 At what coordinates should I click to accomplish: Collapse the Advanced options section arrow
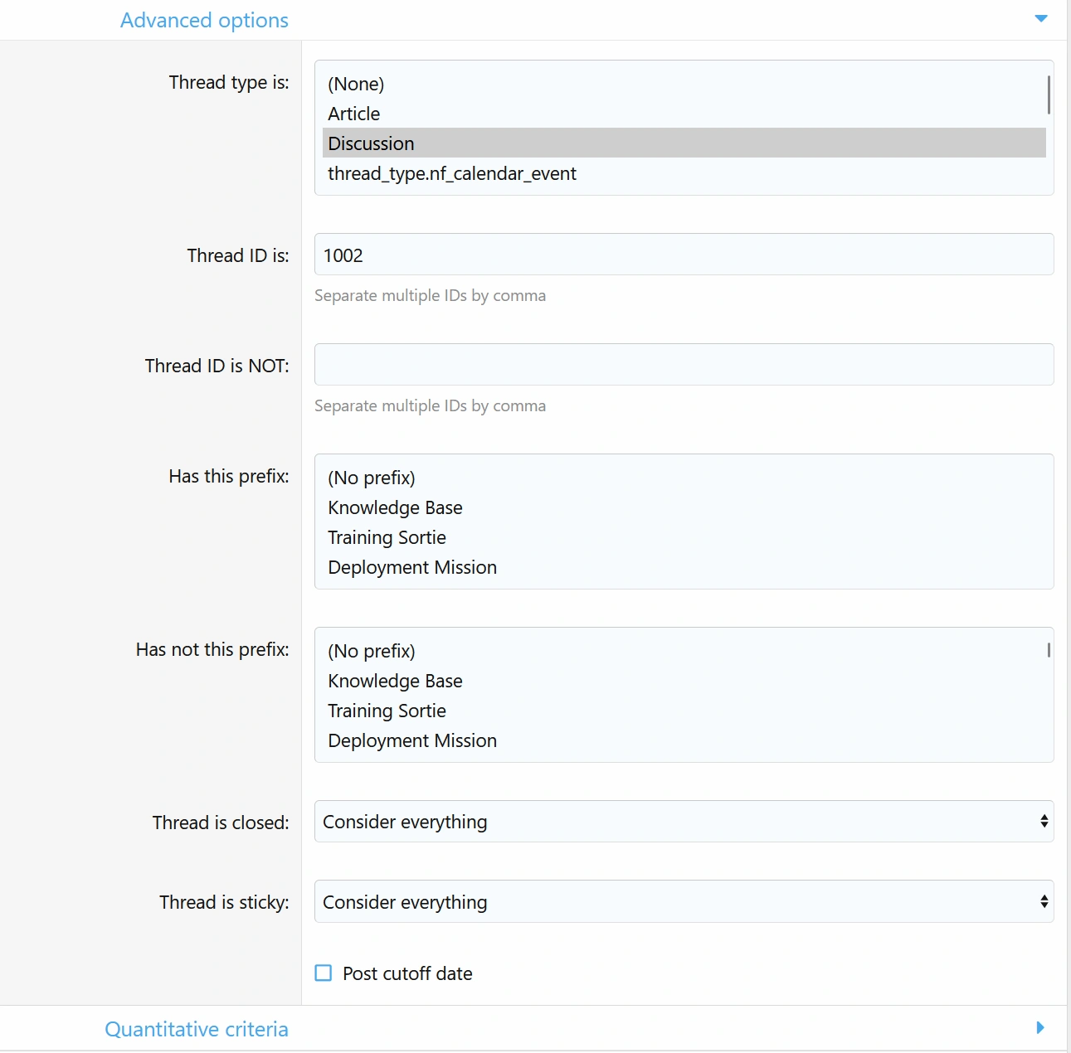pos(1040,19)
